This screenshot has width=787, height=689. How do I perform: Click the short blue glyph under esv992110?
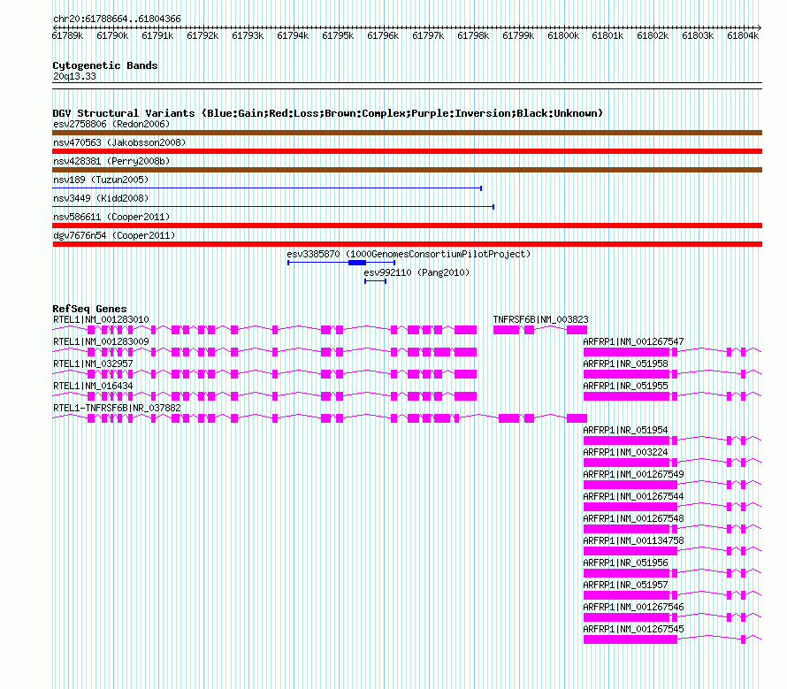tap(376, 281)
